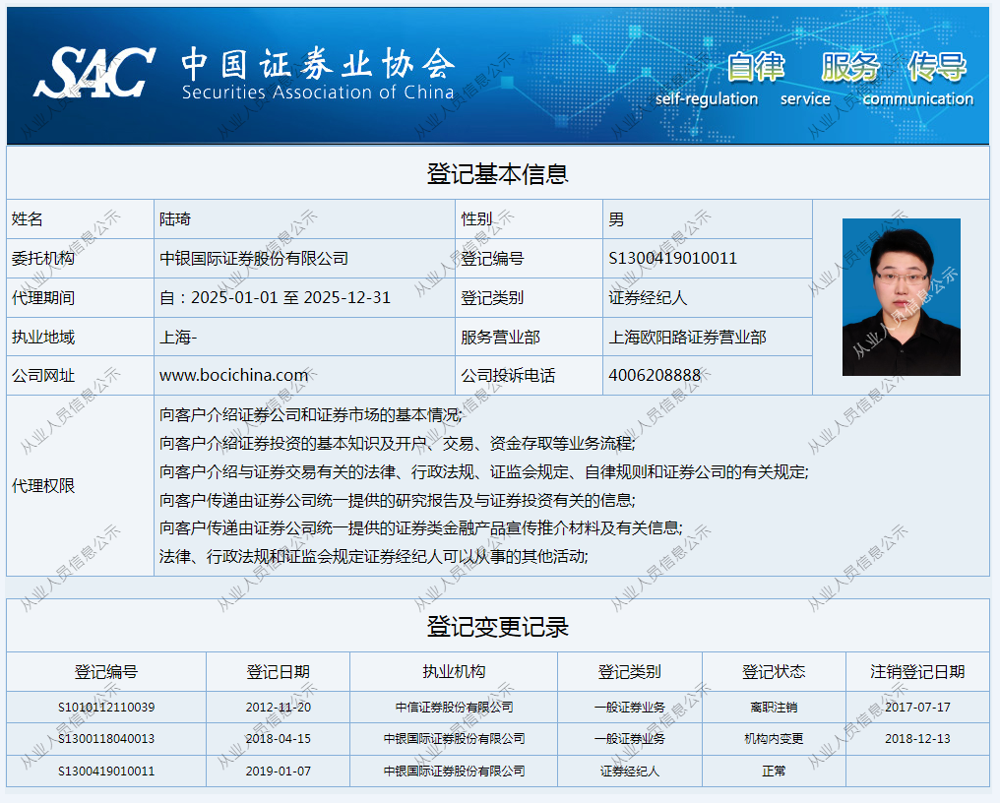Click the entrusting institution '中银国际证券股份有限公司' cell
The image size is (1000, 803).
pyautogui.click(x=254, y=258)
